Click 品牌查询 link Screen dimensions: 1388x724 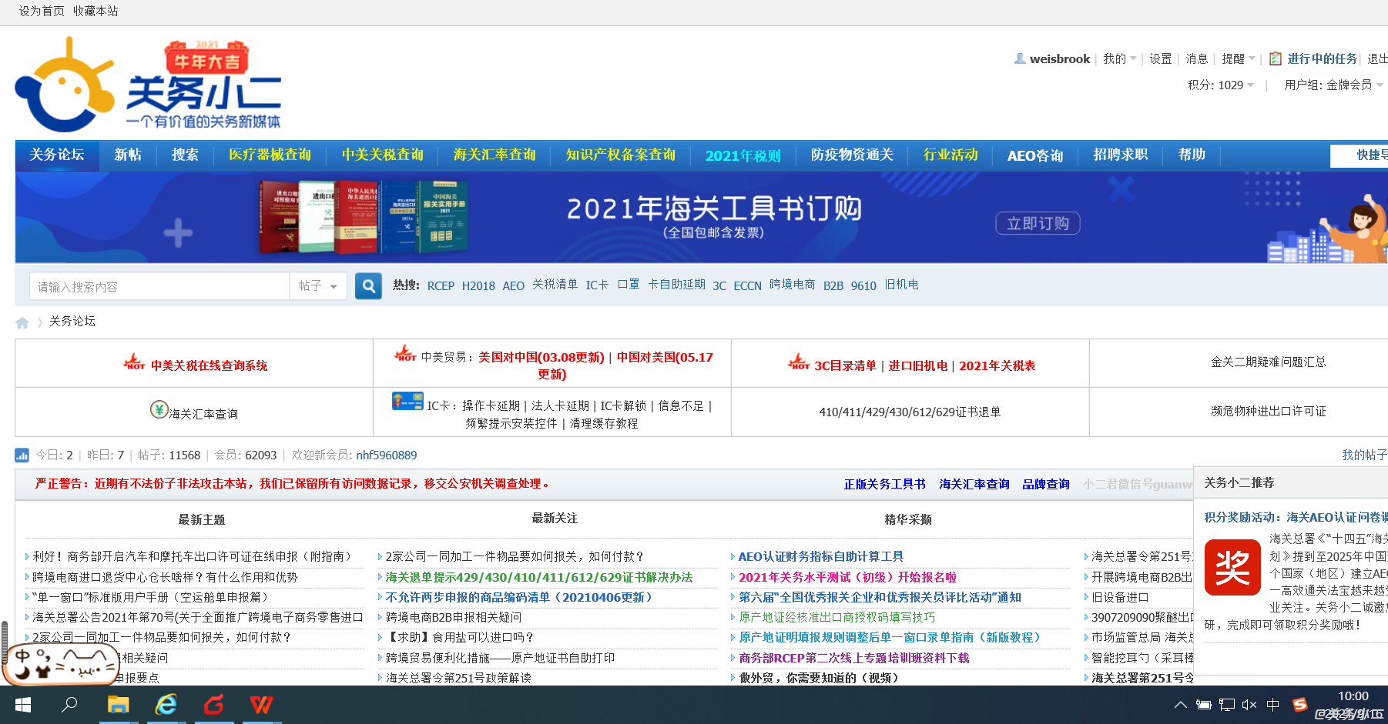(x=1046, y=484)
